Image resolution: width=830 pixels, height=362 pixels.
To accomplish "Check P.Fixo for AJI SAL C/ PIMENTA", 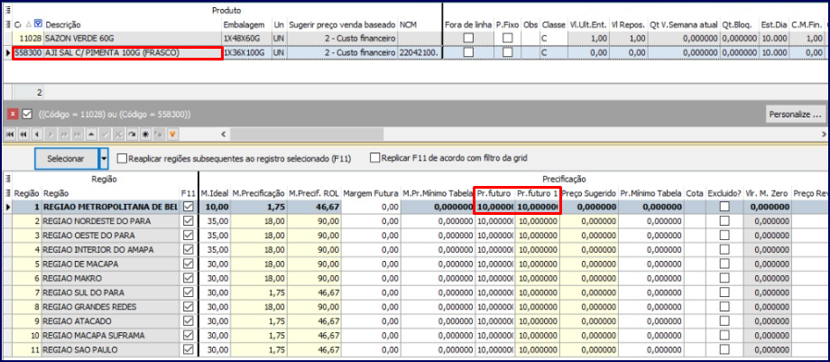I will click(x=508, y=52).
